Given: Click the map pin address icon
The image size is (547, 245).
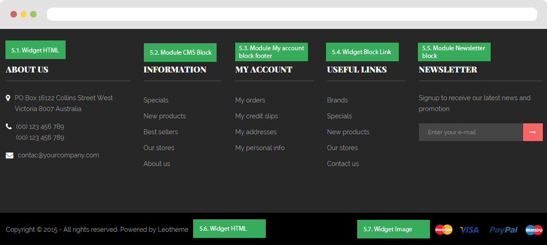Looking at the screenshot, I should [8, 98].
